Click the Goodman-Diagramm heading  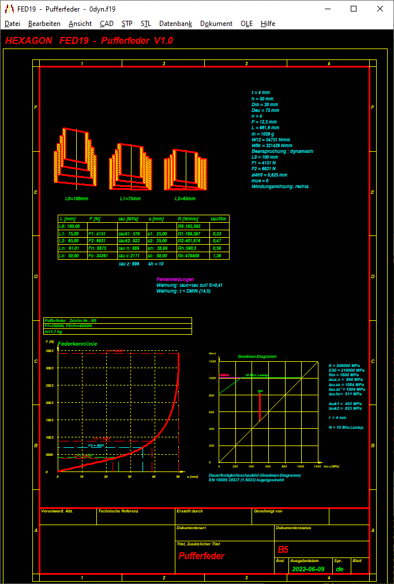[x=257, y=357]
